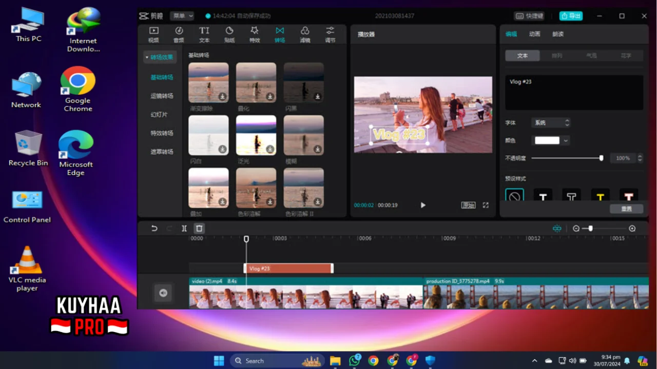Click the 重置 reset button
Viewport: 657px width, 369px height.
(x=627, y=209)
